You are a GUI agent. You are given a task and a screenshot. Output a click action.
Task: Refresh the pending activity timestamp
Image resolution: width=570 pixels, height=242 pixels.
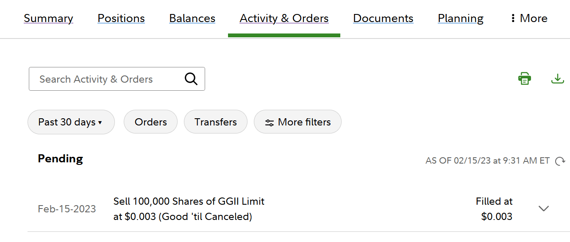[x=560, y=161]
